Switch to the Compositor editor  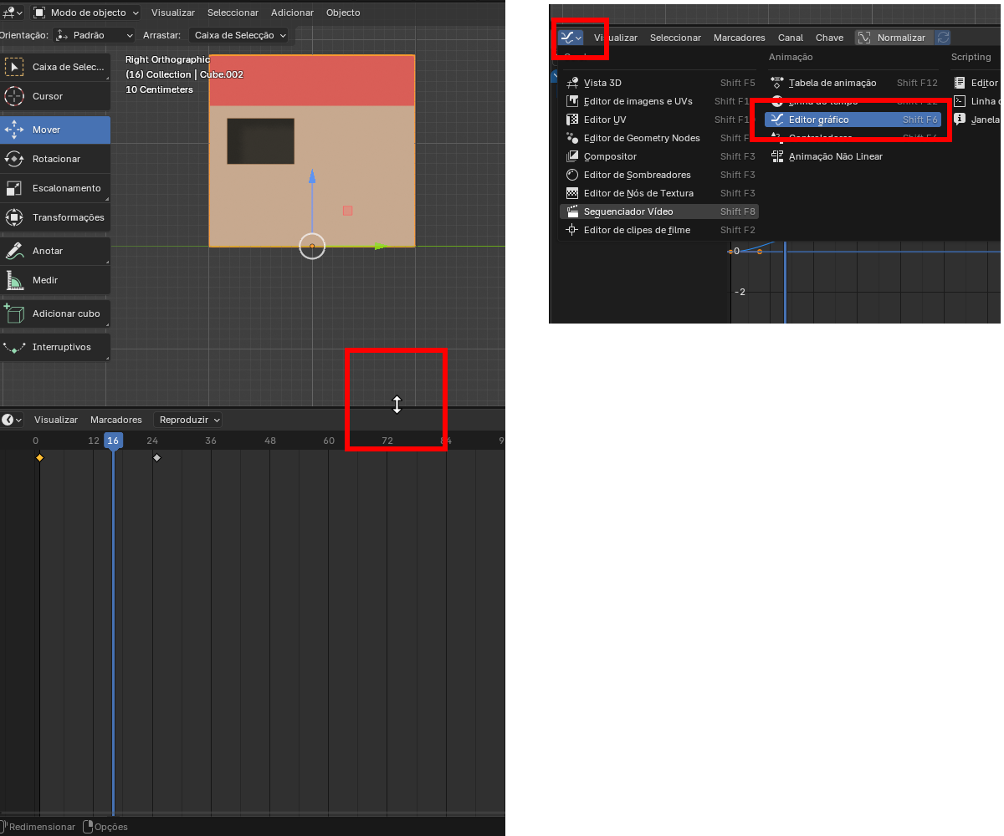pos(659,156)
